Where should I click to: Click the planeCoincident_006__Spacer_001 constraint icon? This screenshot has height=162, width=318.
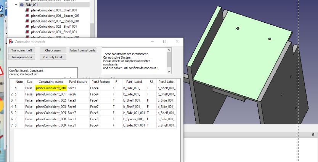[x=27, y=16]
